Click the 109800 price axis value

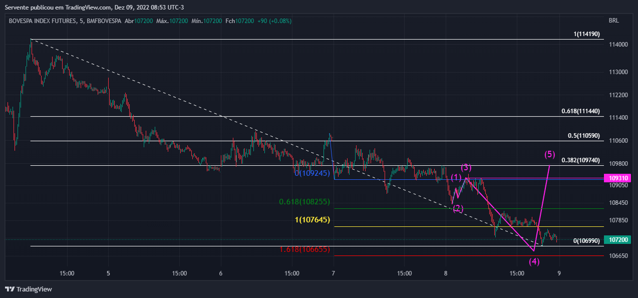(x=617, y=164)
